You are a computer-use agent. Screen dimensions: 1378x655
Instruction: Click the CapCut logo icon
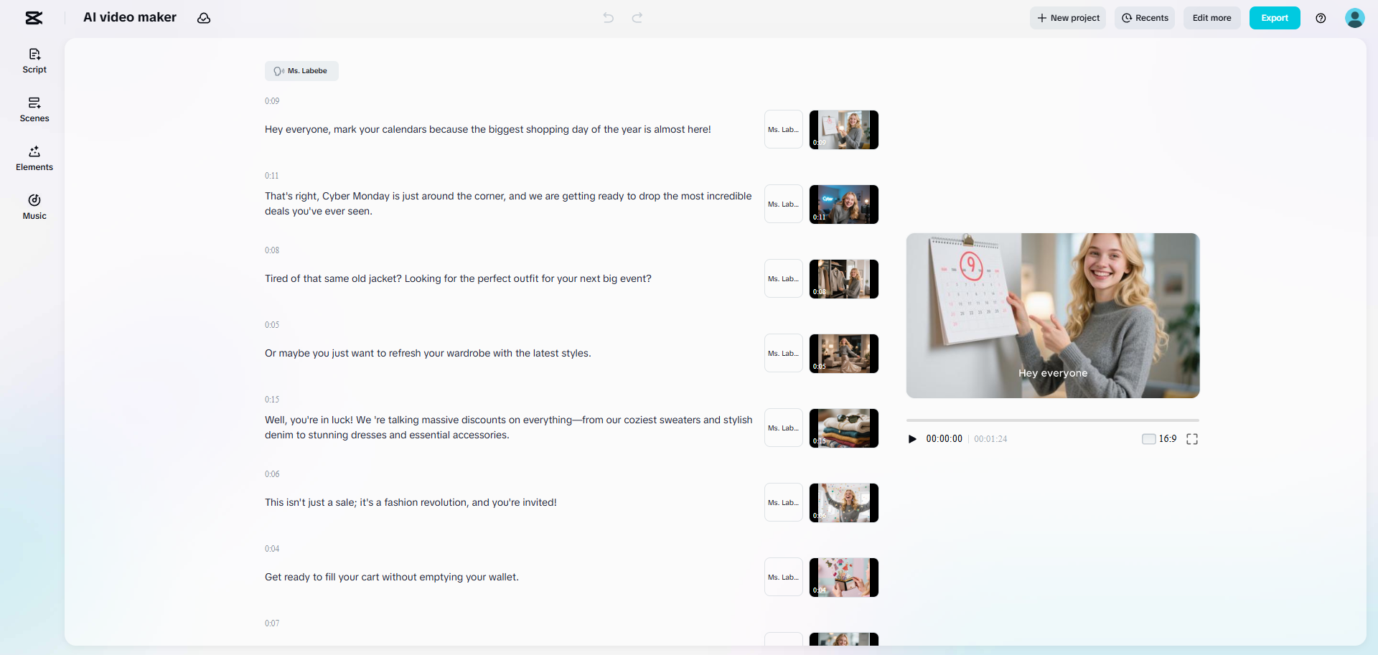34,18
